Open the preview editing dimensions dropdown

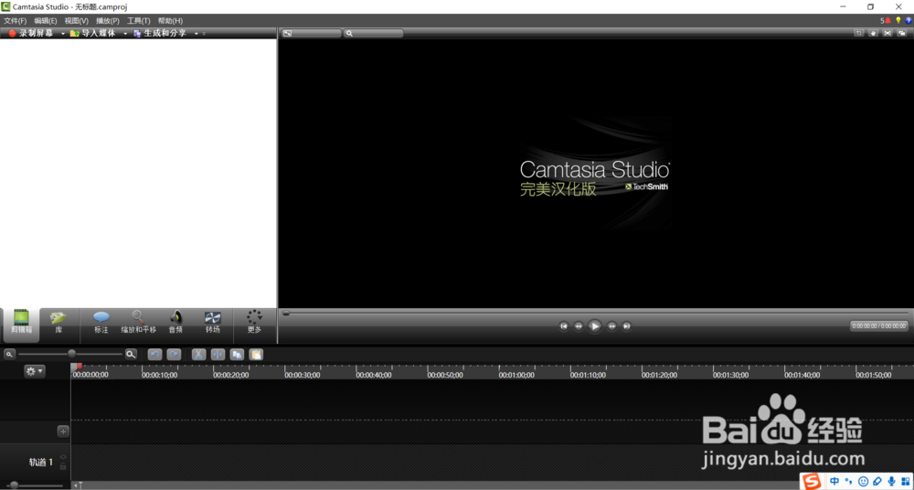pyautogui.click(x=312, y=33)
